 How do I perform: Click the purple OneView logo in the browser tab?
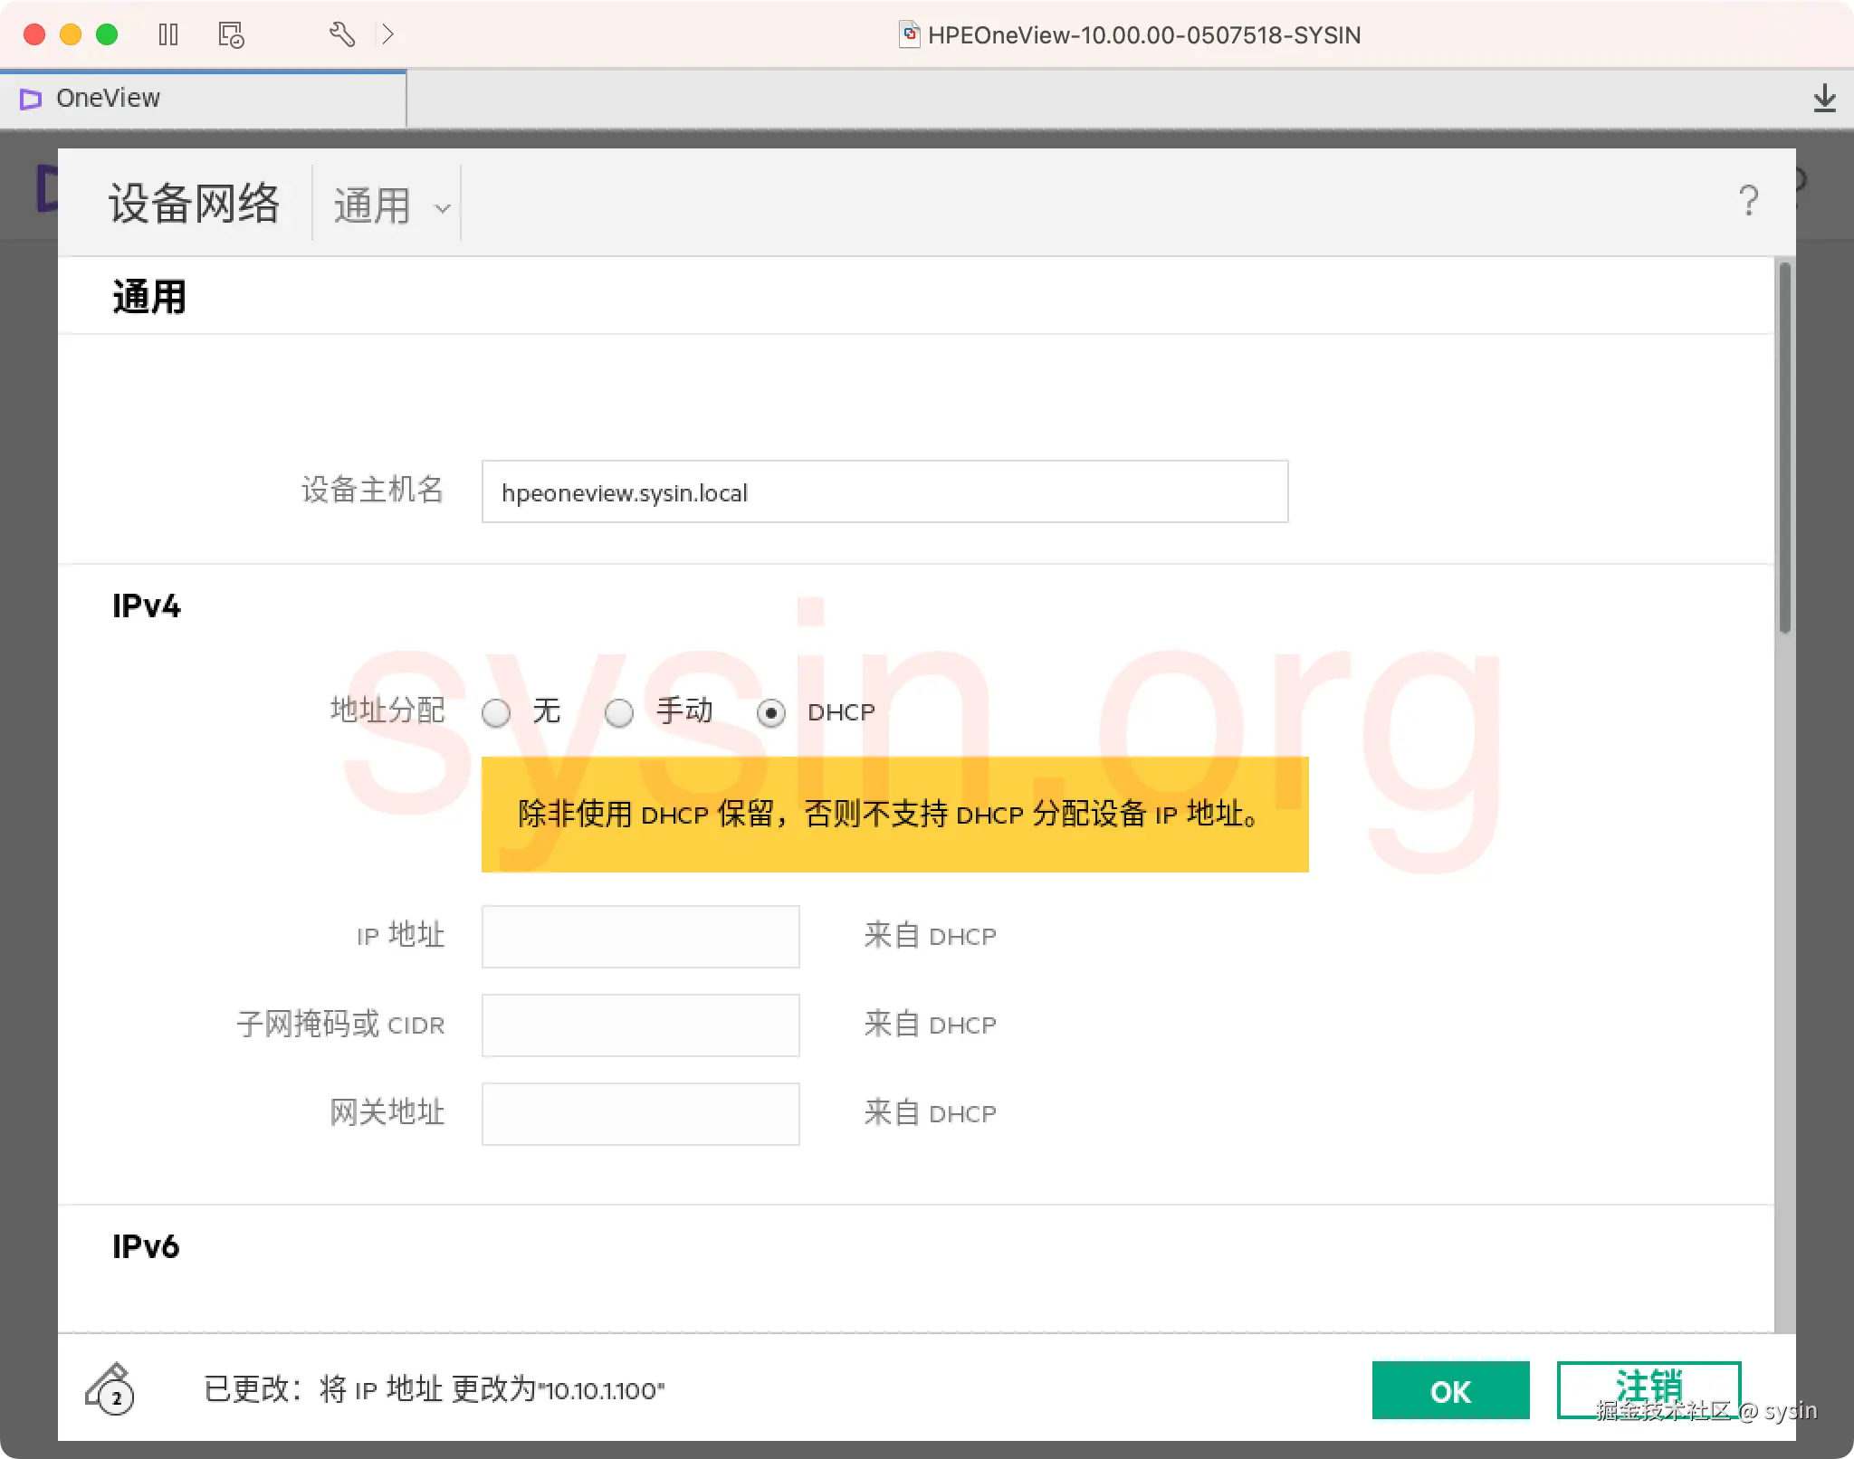[30, 99]
